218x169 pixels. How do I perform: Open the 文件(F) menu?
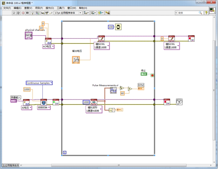pyautogui.click(x=7, y=8)
